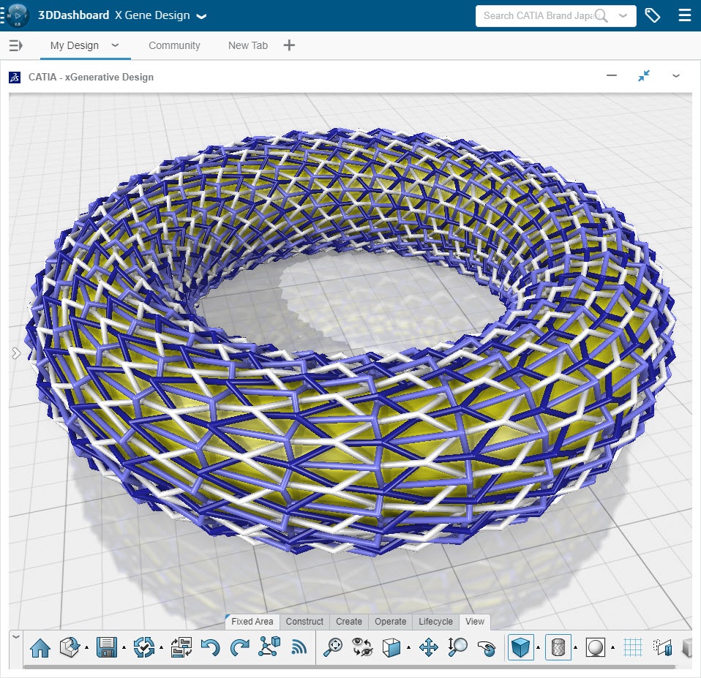Screen dimensions: 701x678
Task: Minimize the xGenerative Design widget
Action: point(612,75)
